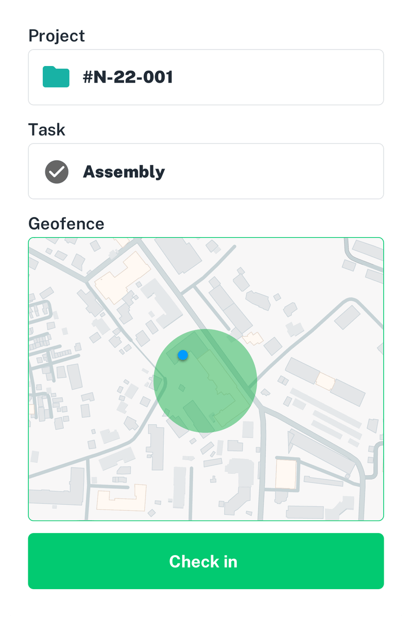
Task: Click the tiny orange building just right of geofence
Action: [x=253, y=338]
